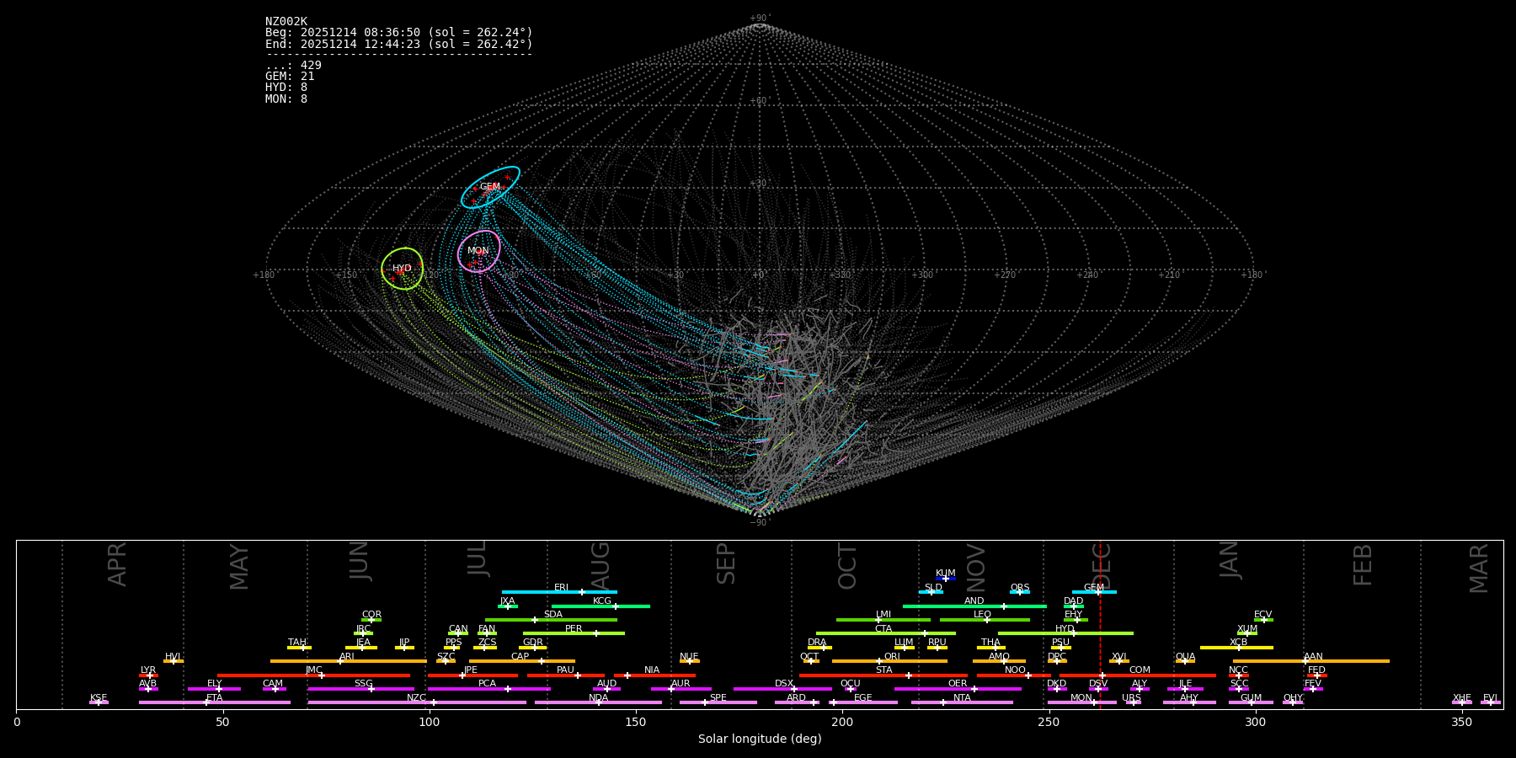Click the EVI shower label in timeline
This screenshot has height=758, width=1516.
click(1490, 698)
